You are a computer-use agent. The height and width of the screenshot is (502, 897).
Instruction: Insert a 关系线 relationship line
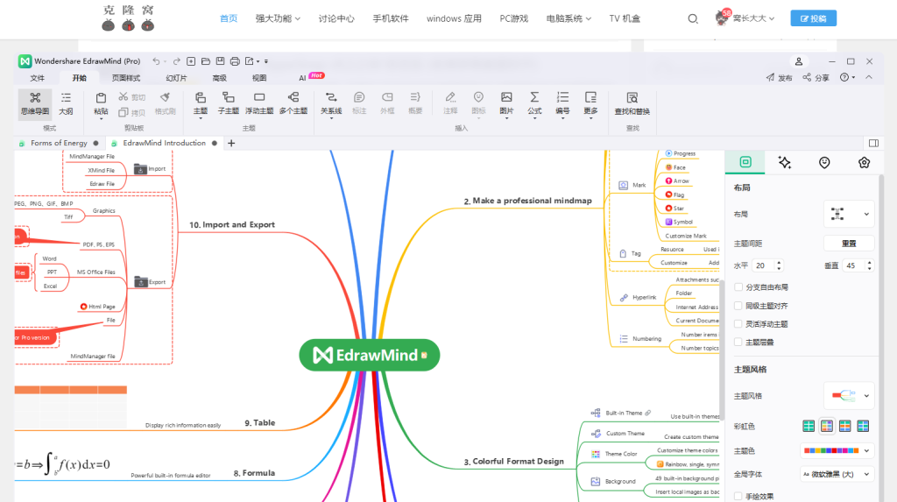pos(331,103)
